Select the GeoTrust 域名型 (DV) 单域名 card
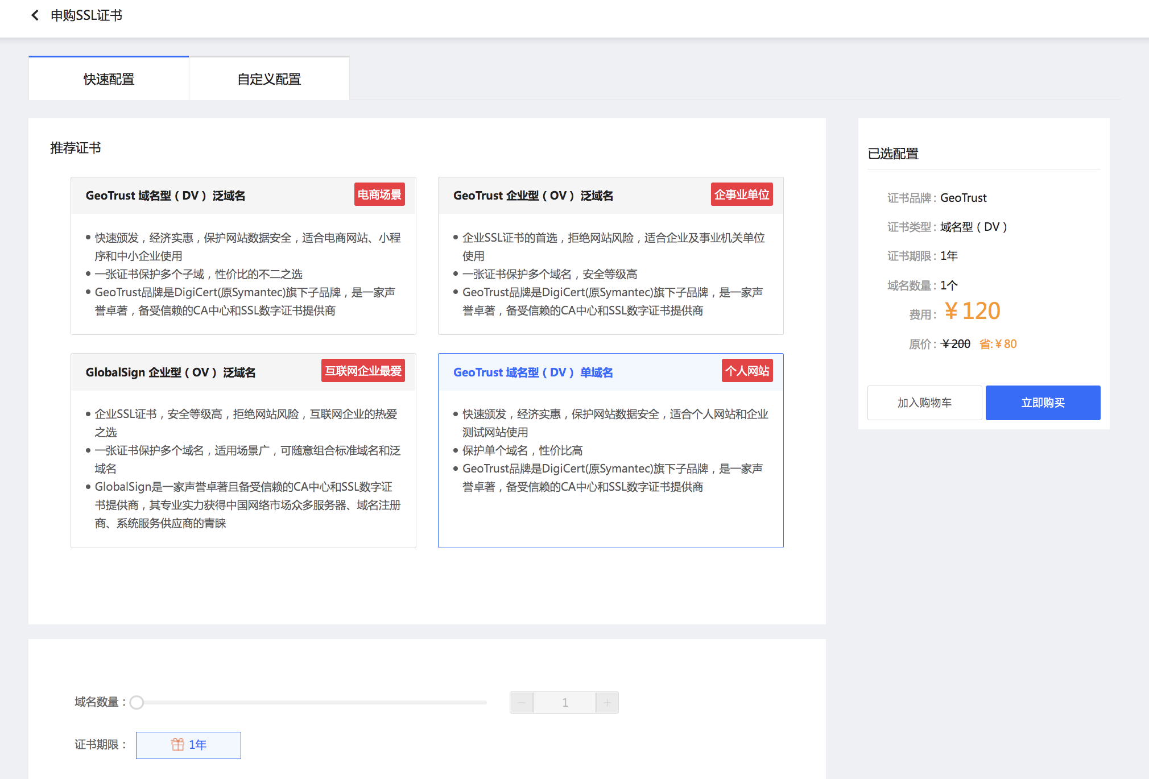The width and height of the screenshot is (1149, 779). click(611, 450)
